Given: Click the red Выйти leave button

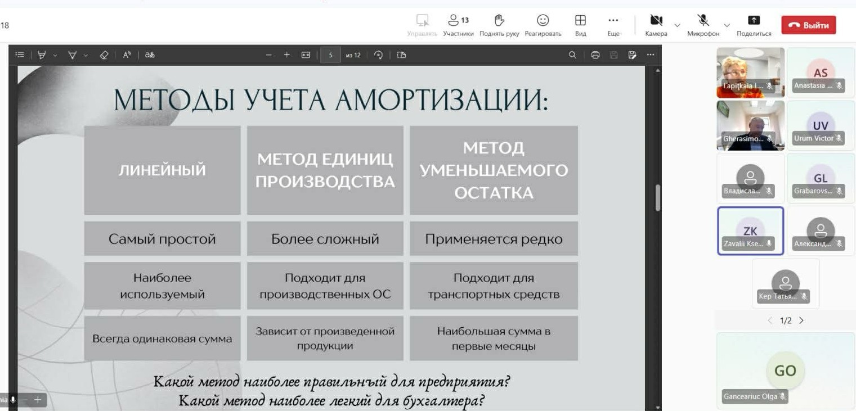Looking at the screenshot, I should [x=808, y=25].
